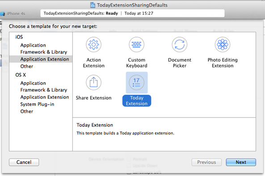
Task: Click the iOS section header
Action: [19, 37]
